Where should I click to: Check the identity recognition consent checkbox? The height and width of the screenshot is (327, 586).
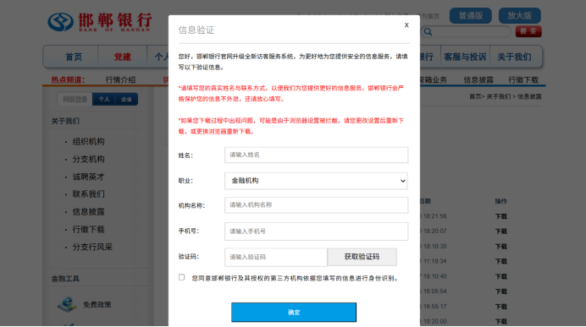point(181,277)
